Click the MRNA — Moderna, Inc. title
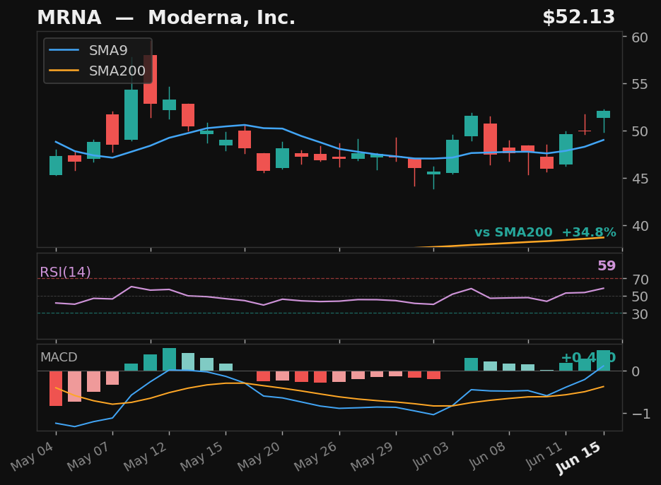Screen dimensions: 661x485 [166, 18]
